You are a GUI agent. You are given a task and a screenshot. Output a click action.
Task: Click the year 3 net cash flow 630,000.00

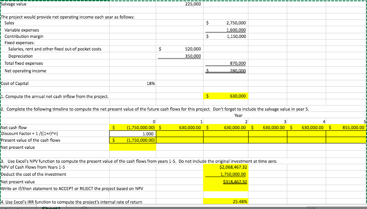pos(268,127)
